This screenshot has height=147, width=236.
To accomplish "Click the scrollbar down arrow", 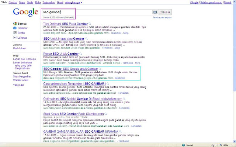I will [x=235, y=141].
